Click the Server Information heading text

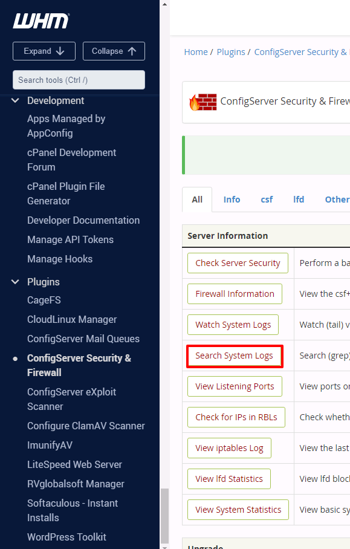pos(228,236)
